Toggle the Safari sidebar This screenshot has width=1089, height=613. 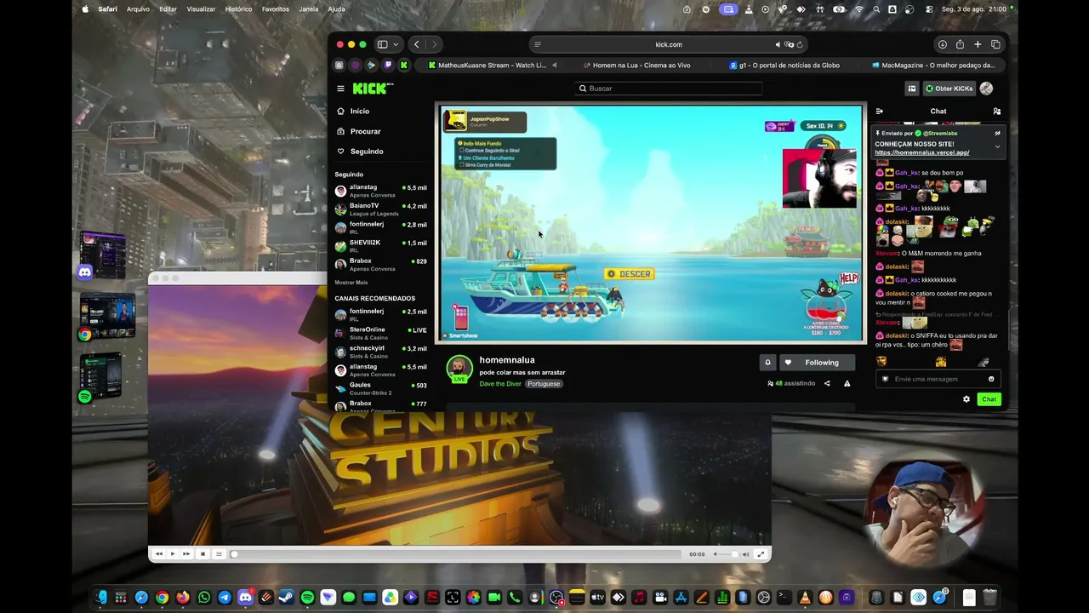[x=382, y=44]
